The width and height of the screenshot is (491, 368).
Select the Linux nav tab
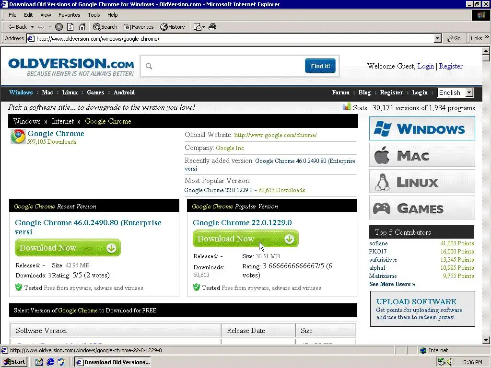tap(70, 92)
